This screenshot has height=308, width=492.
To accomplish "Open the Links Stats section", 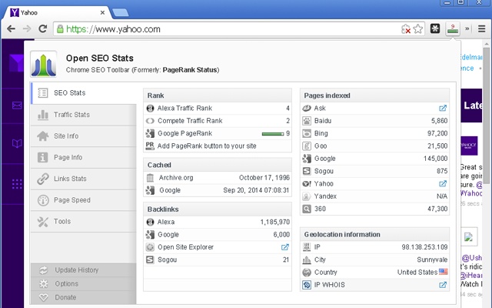I will (84, 179).
